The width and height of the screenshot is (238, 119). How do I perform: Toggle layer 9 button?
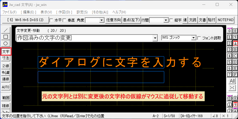coord(235,37)
